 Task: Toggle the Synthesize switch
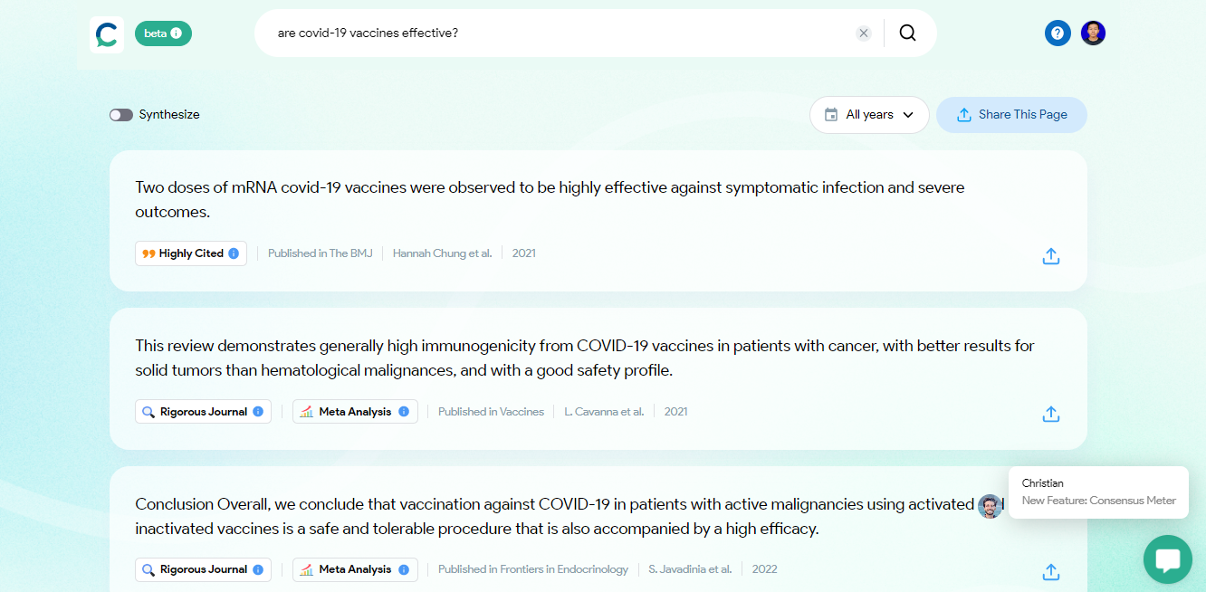[121, 115]
